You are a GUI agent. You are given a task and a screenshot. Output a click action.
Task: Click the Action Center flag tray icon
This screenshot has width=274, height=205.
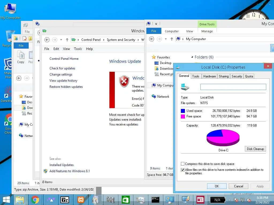(236, 200)
